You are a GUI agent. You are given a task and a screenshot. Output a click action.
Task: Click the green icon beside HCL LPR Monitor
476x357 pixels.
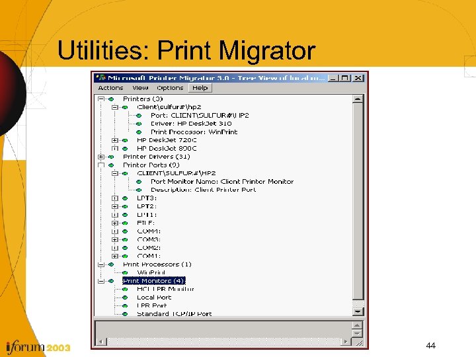tap(125, 290)
